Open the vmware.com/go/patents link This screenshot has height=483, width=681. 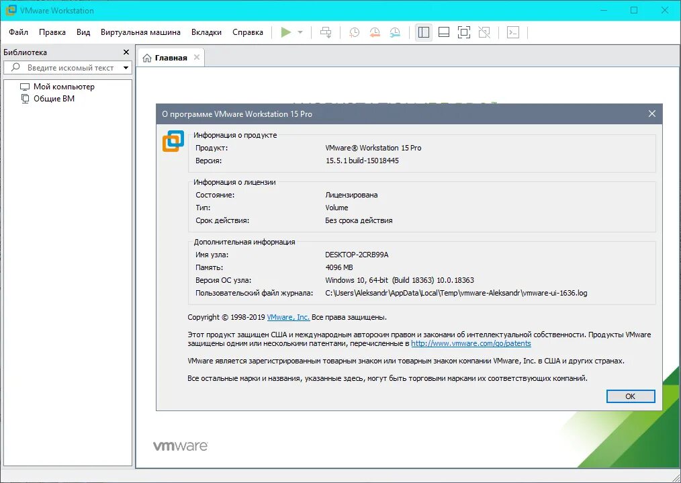click(471, 343)
